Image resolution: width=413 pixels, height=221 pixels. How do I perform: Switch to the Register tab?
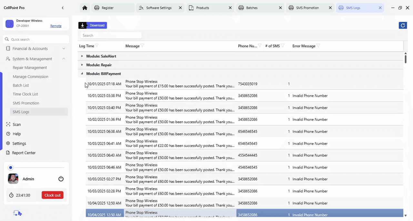(113, 8)
